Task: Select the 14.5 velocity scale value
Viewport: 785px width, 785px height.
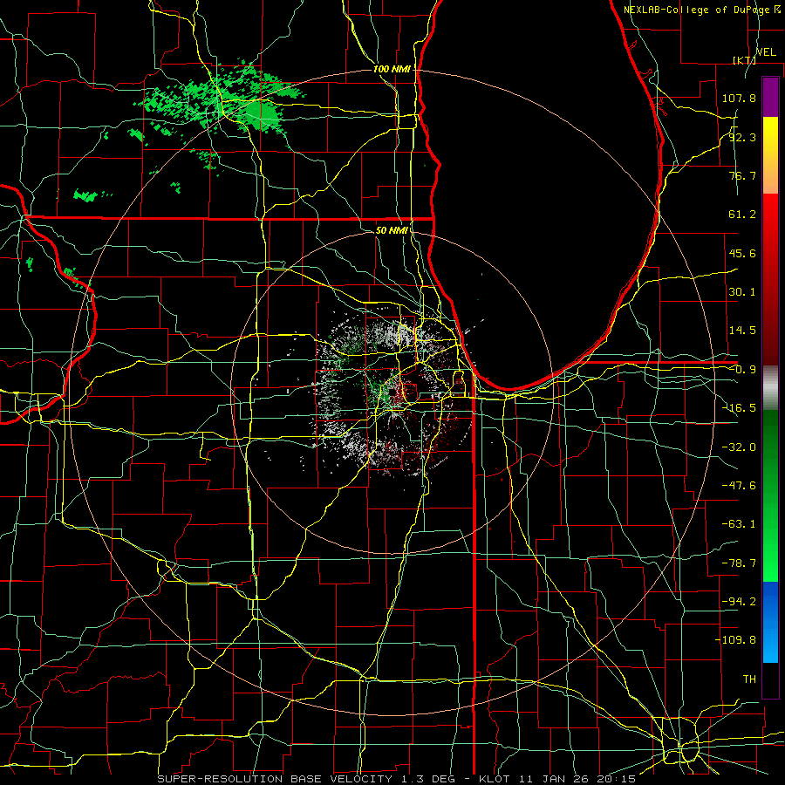Action: (x=742, y=331)
